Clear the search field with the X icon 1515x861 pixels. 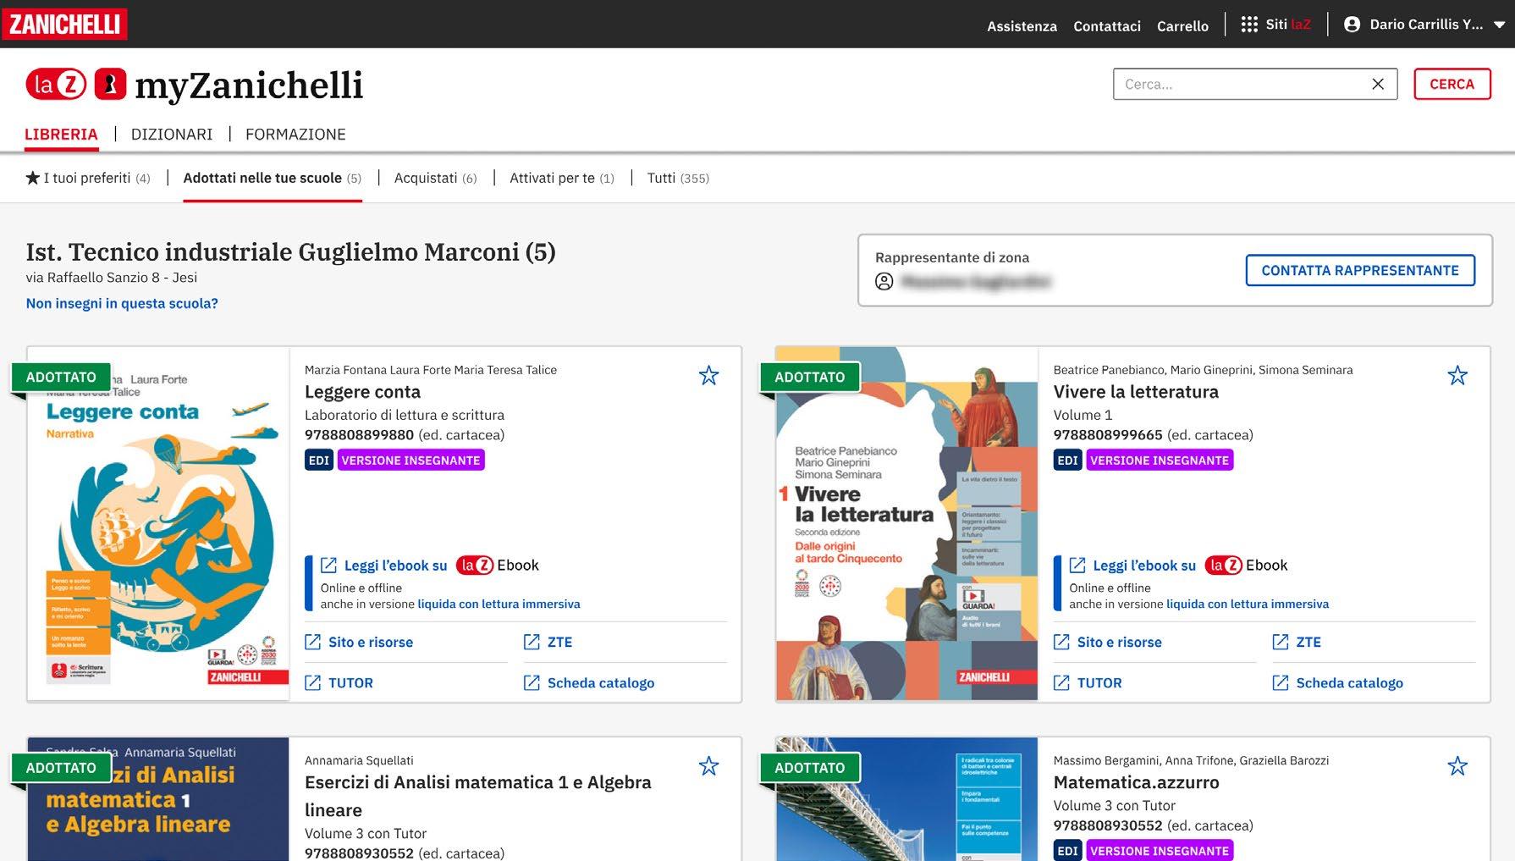[x=1378, y=83]
